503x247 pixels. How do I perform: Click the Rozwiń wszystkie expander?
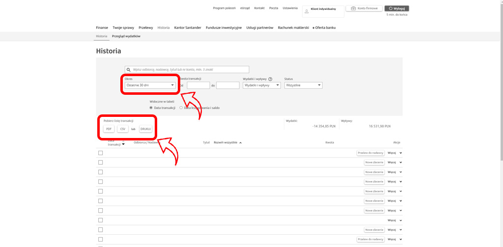click(227, 142)
